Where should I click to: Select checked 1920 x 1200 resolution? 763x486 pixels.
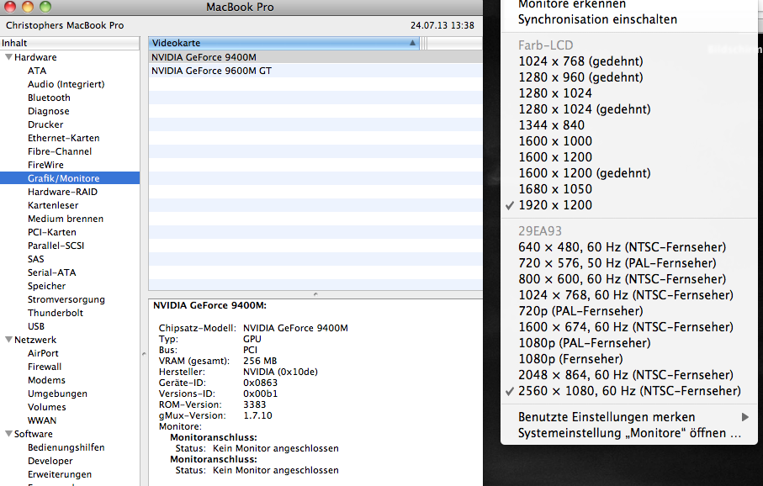click(555, 205)
